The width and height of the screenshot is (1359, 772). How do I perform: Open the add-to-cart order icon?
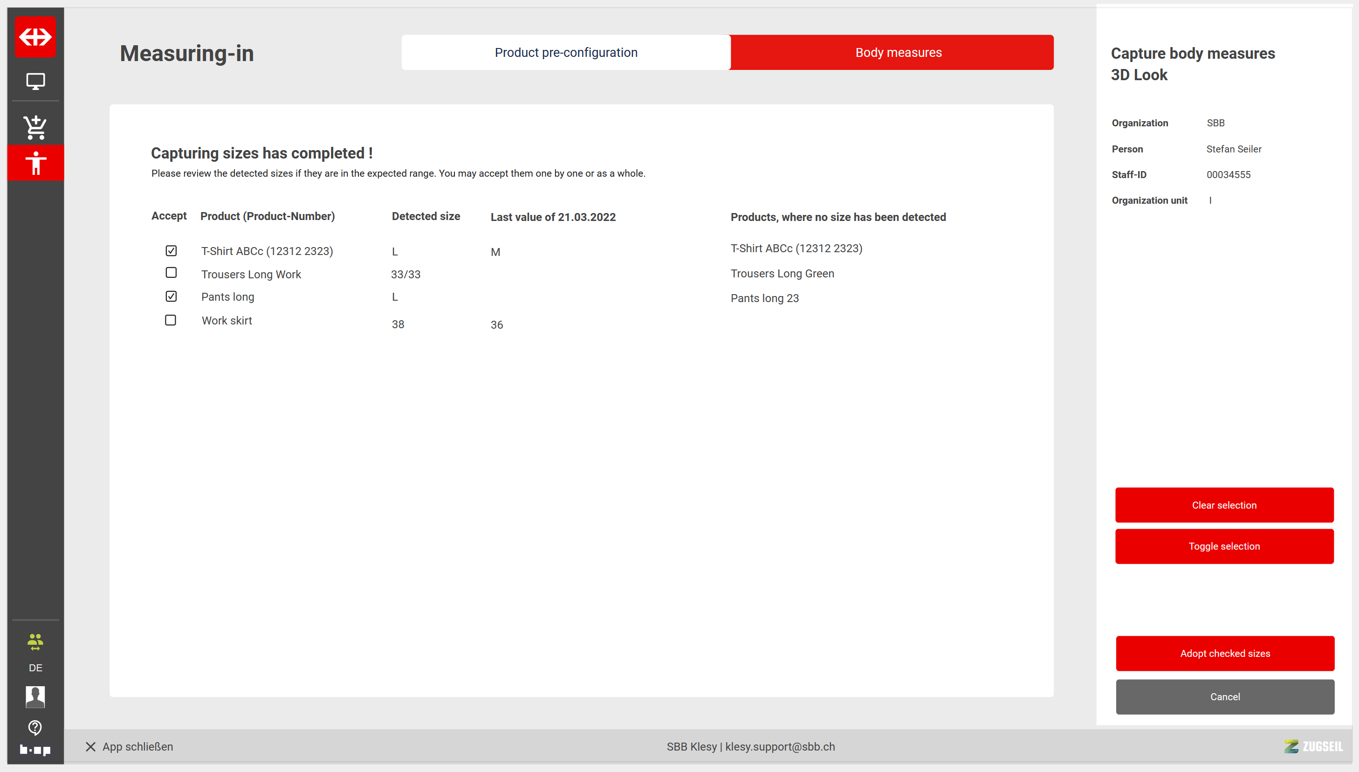coord(35,127)
